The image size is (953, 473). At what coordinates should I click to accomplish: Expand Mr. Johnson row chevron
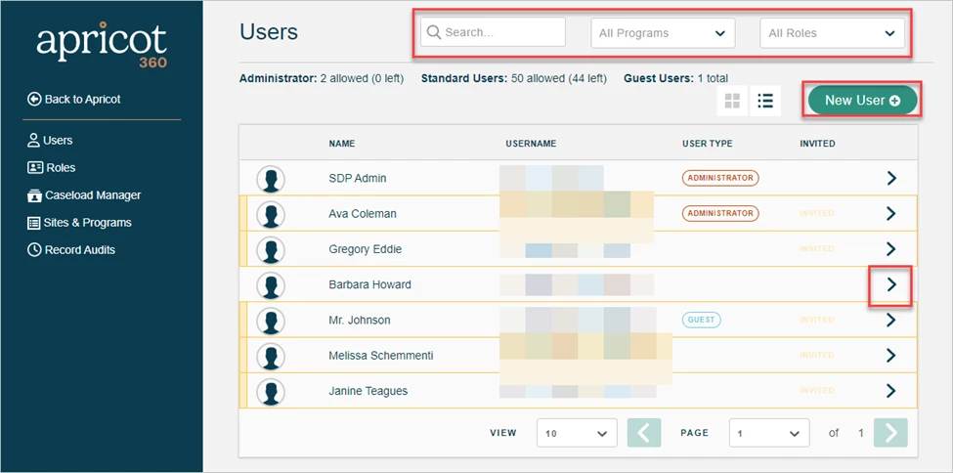(x=891, y=320)
